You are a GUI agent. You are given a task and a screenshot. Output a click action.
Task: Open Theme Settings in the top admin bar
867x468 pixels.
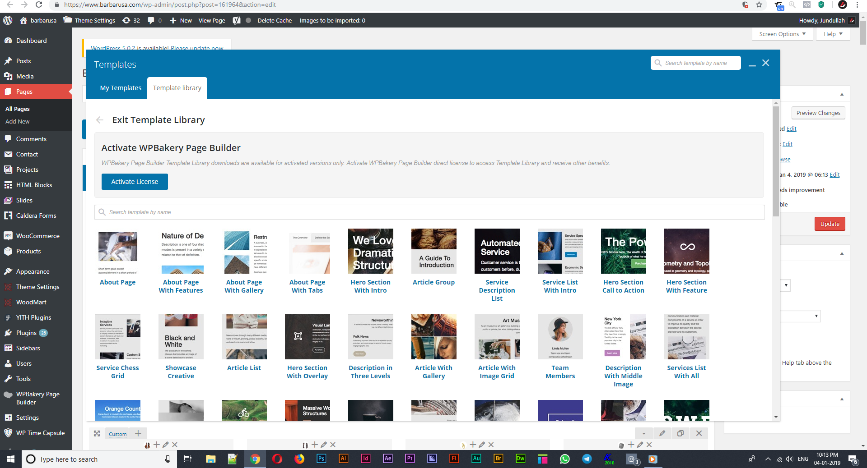tap(89, 20)
